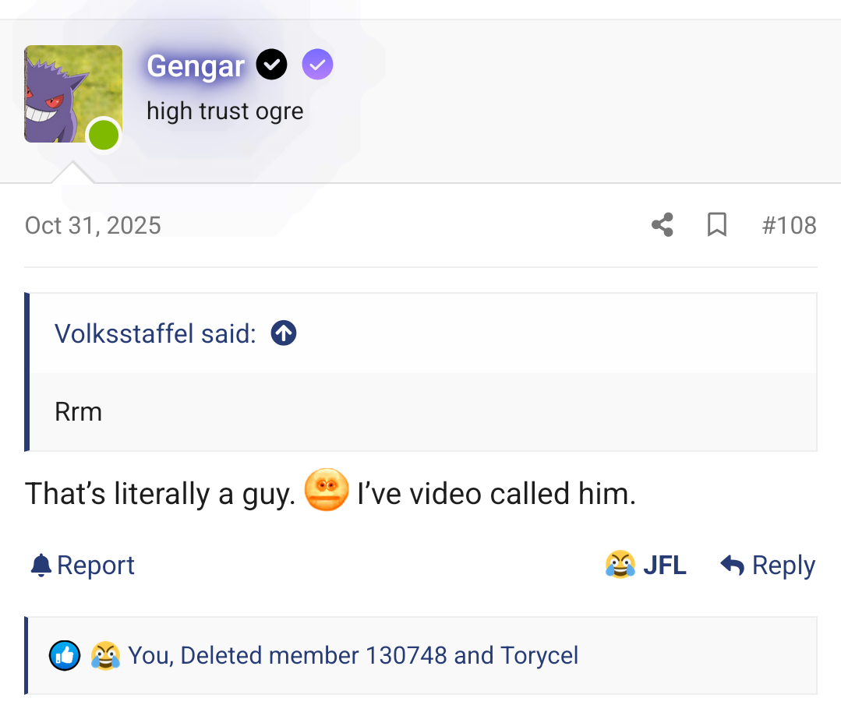This screenshot has height=719, width=841.
Task: Toggle the laughing-face reaction in the reactions bar
Action: (105, 655)
